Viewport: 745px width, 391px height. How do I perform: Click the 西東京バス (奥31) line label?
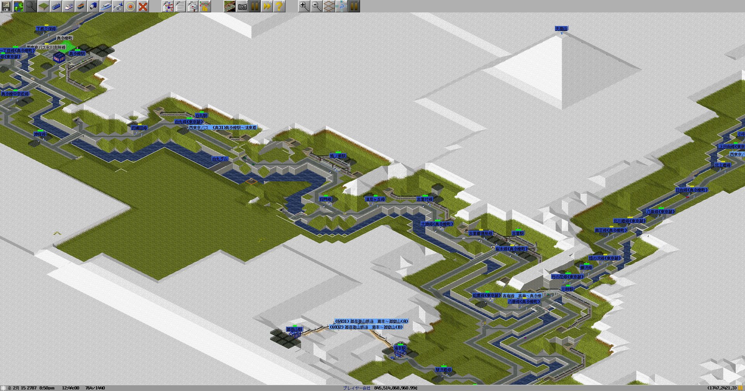(223, 127)
